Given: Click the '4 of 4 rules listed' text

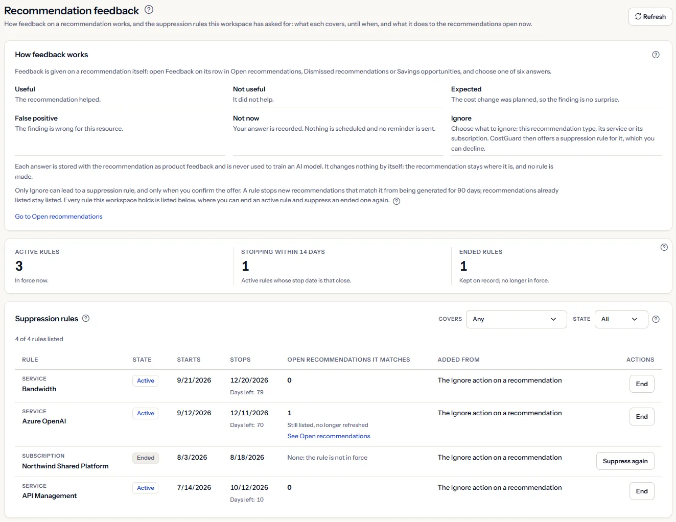Looking at the screenshot, I should (x=39, y=339).
